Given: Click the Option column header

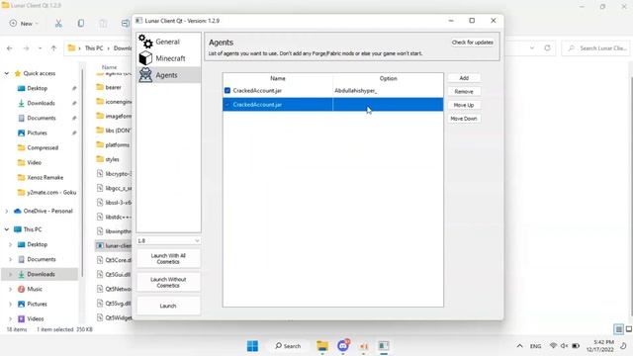Looking at the screenshot, I should [x=388, y=78].
